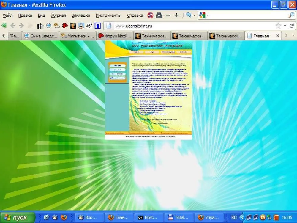Focus the Google search input field
Image resolution: width=297 pixels, height=223 pixels.
(248, 15)
